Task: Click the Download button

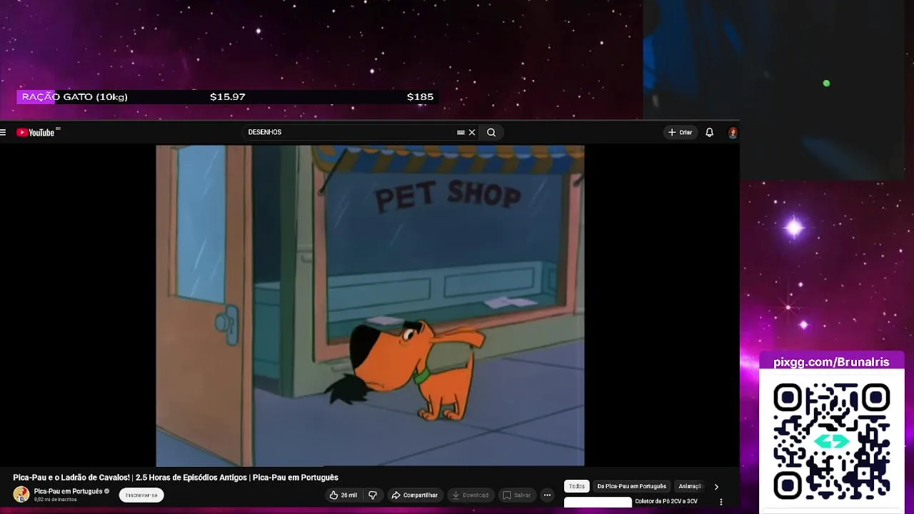Action: coord(470,495)
